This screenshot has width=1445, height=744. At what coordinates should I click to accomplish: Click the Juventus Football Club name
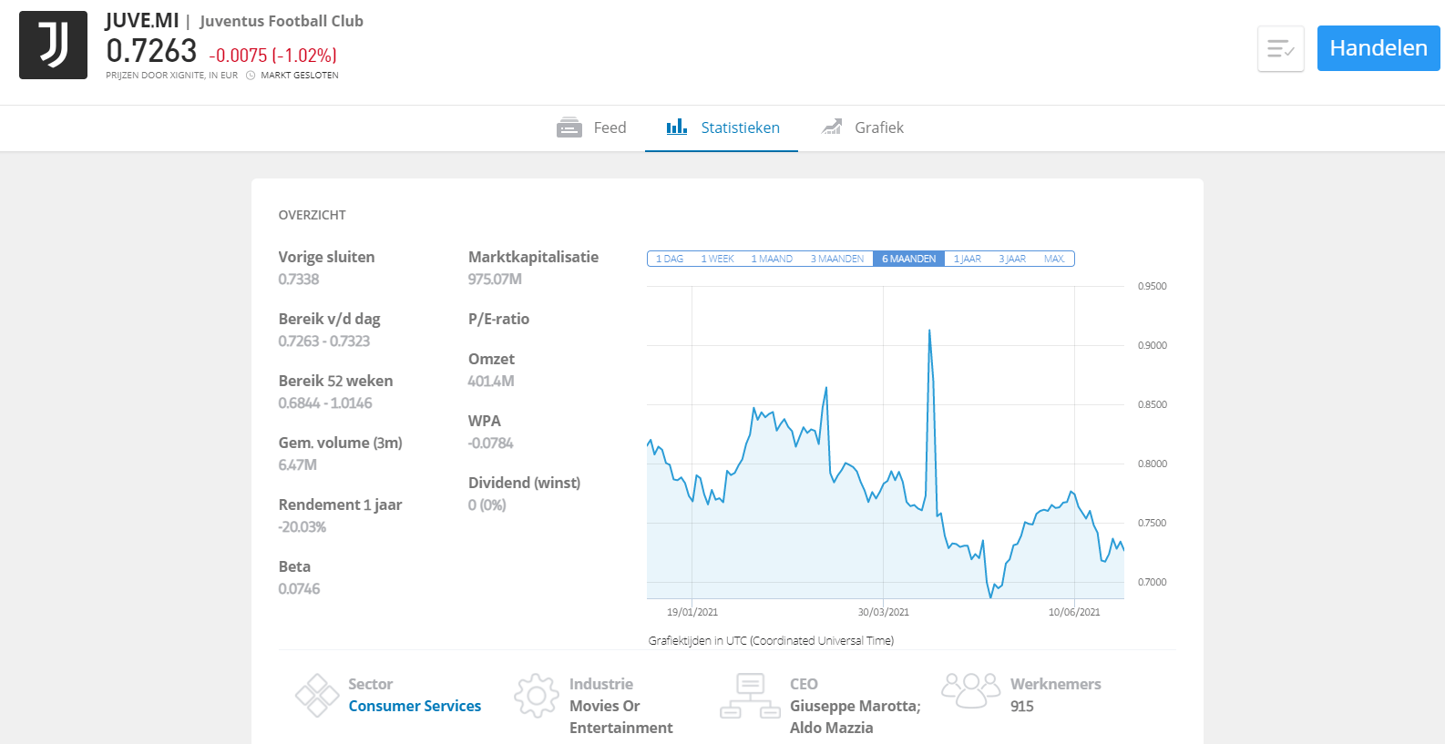(x=282, y=21)
